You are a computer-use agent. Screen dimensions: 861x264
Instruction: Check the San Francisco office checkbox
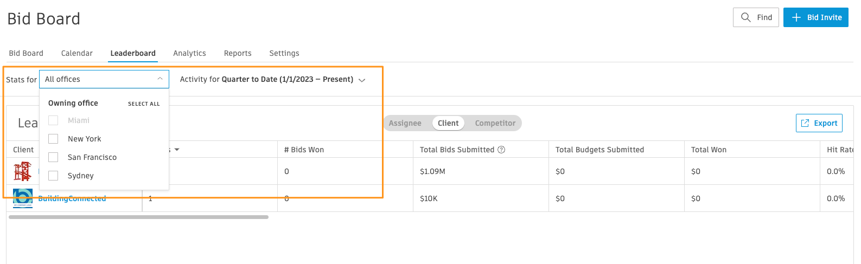[53, 157]
